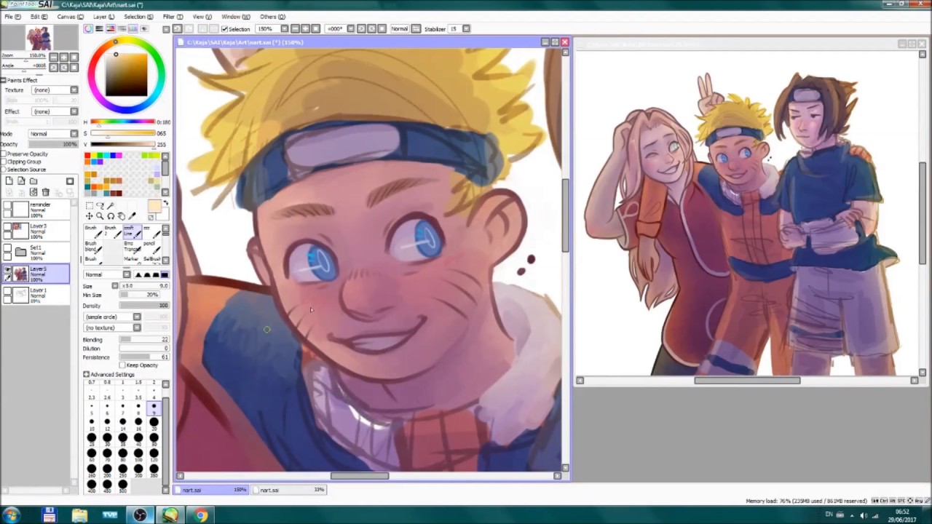Toggle the HSV slider panel icon

111,28
